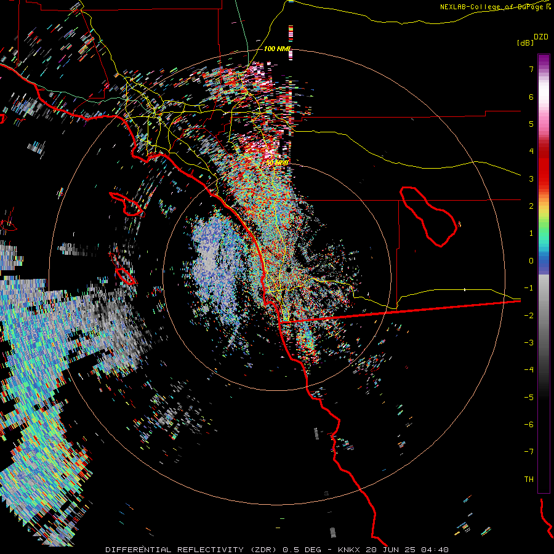This screenshot has width=554, height=554.
Task: Click the DZD label above color scale
Action: point(541,37)
